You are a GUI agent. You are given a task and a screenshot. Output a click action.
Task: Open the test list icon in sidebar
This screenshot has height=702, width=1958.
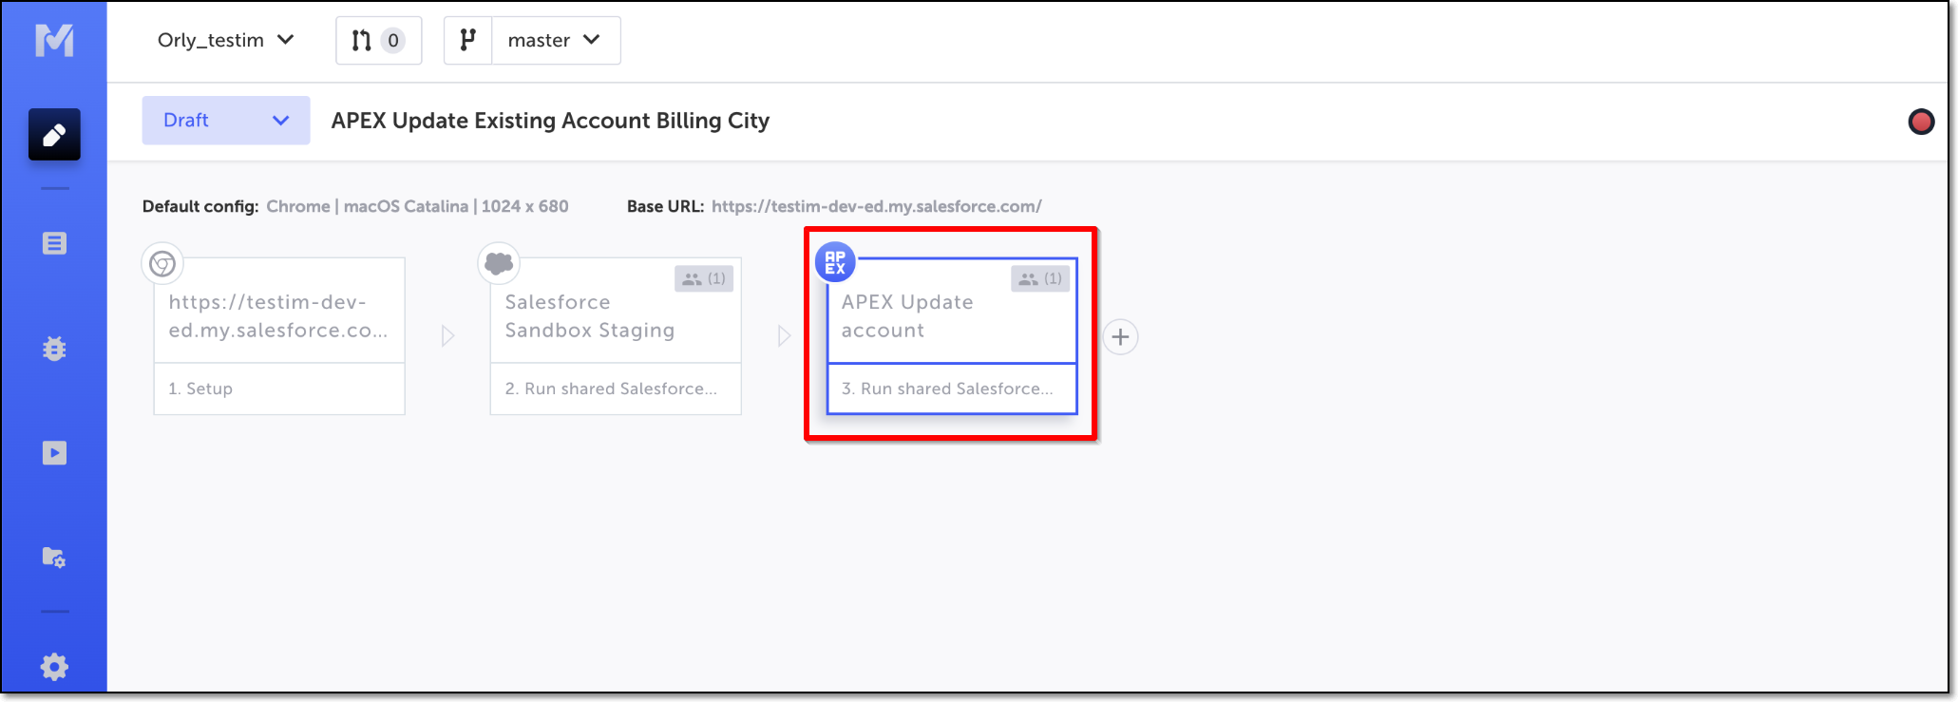54,244
